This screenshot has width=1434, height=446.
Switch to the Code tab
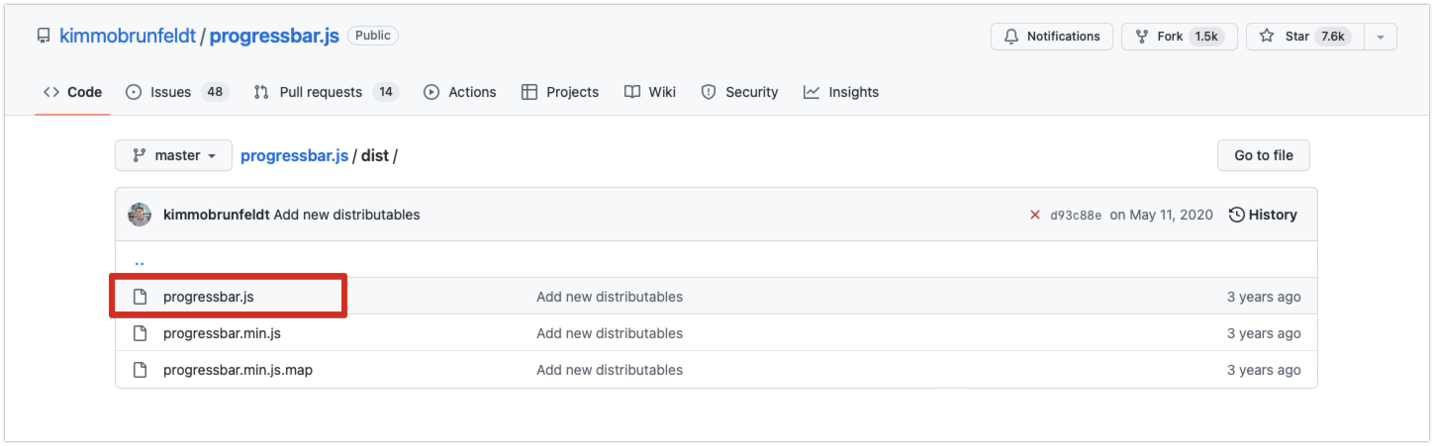click(72, 92)
